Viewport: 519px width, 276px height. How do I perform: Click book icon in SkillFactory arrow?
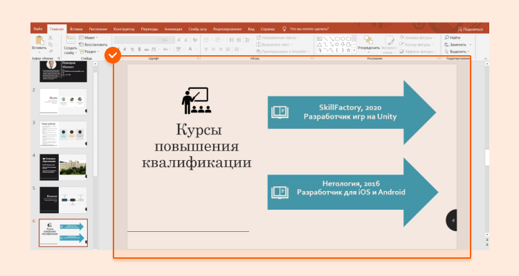point(280,112)
